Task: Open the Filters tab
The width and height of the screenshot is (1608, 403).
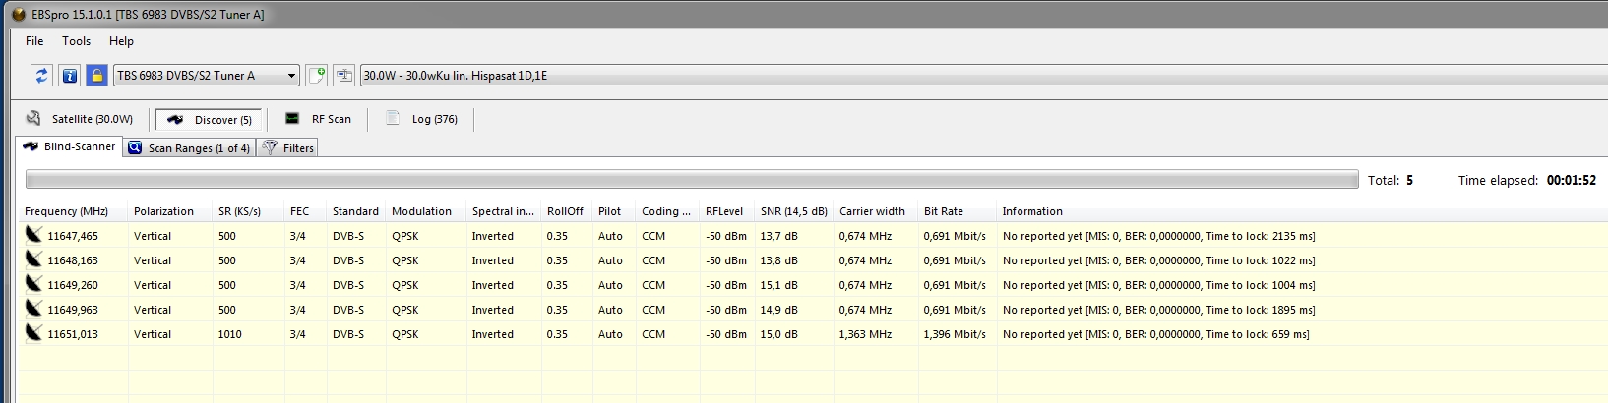Action: (x=289, y=148)
